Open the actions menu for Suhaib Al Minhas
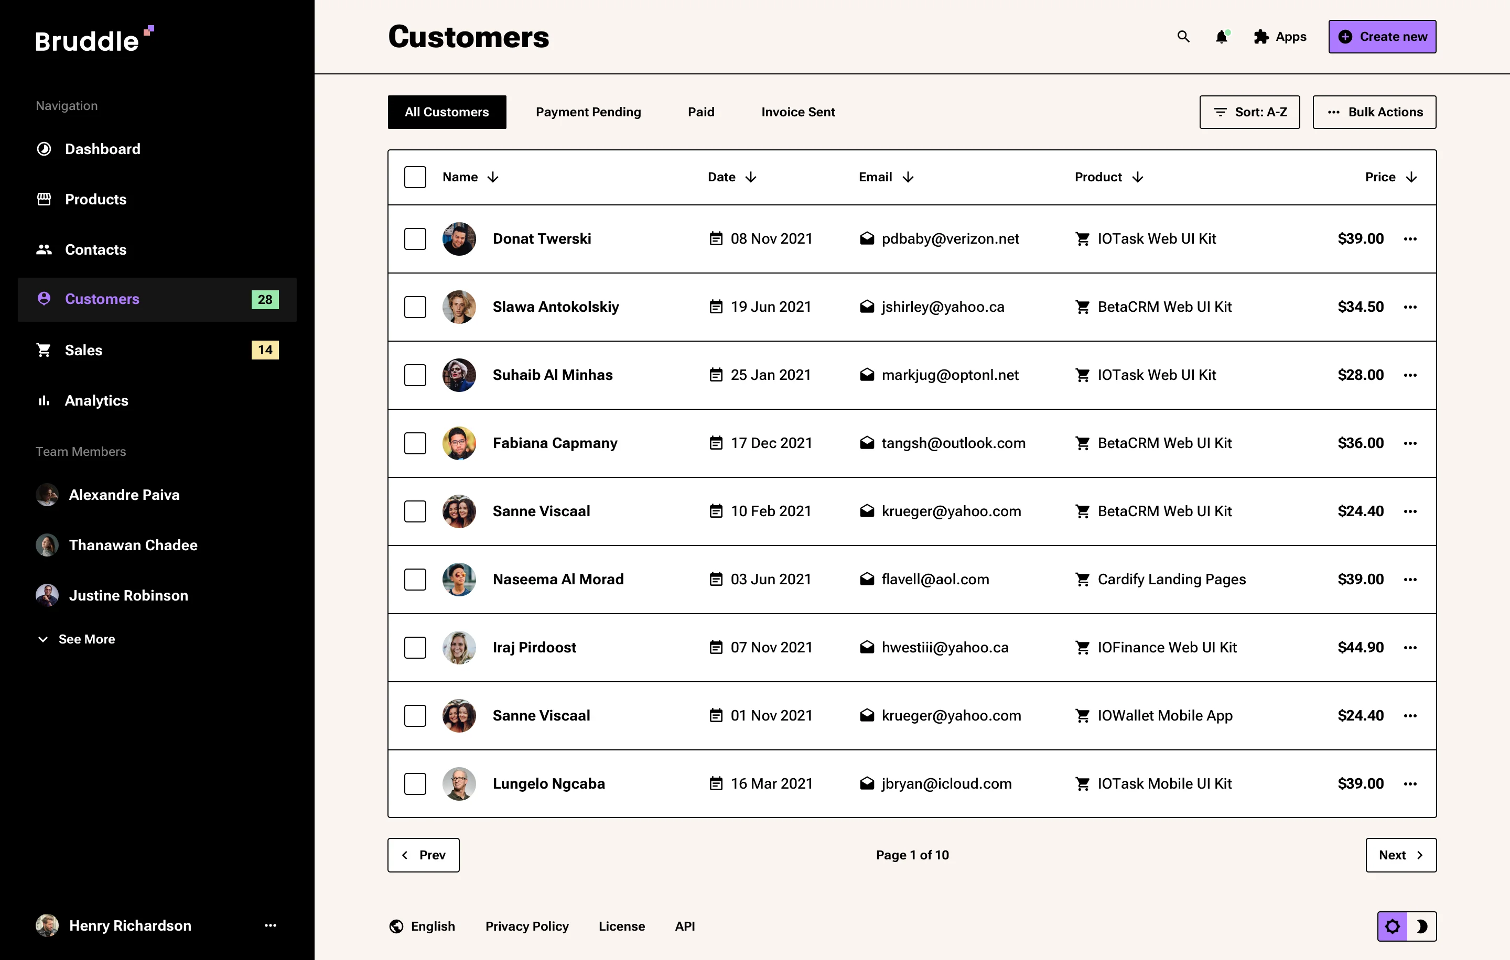 1411,375
